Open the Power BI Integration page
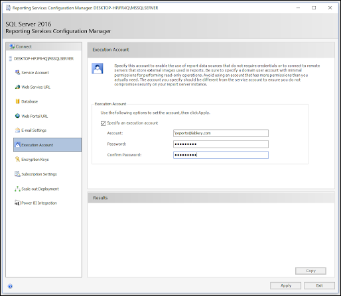341x296 pixels. (x=39, y=203)
